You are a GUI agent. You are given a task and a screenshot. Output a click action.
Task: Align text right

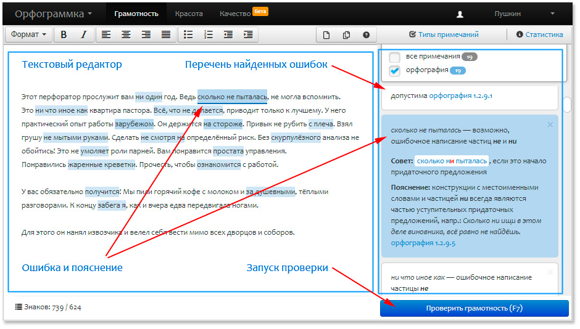point(146,35)
